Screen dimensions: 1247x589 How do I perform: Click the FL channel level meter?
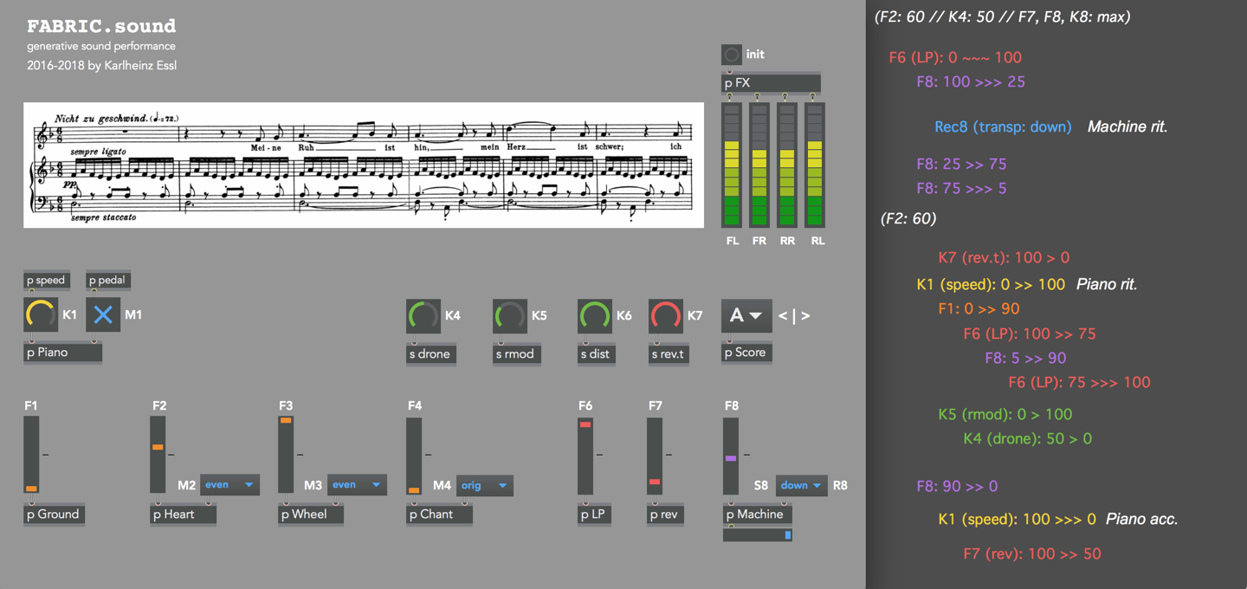[733, 165]
